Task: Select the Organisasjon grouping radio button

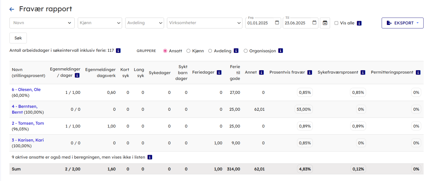Action: [246, 51]
